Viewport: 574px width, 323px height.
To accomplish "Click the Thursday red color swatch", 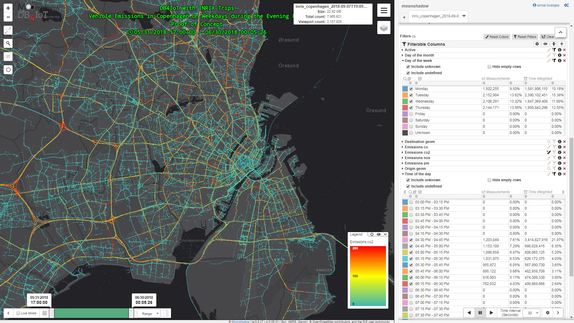I will pyautogui.click(x=405, y=108).
